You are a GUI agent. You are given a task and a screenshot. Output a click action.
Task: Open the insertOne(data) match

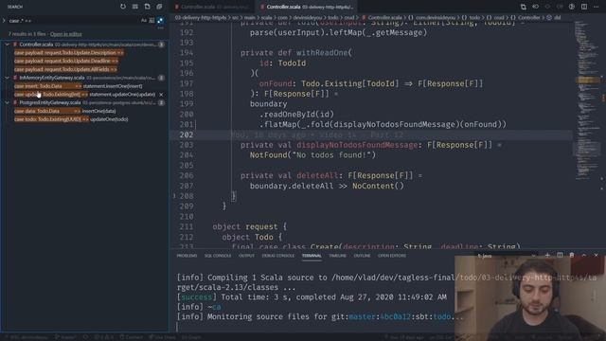pyautogui.click(x=65, y=111)
